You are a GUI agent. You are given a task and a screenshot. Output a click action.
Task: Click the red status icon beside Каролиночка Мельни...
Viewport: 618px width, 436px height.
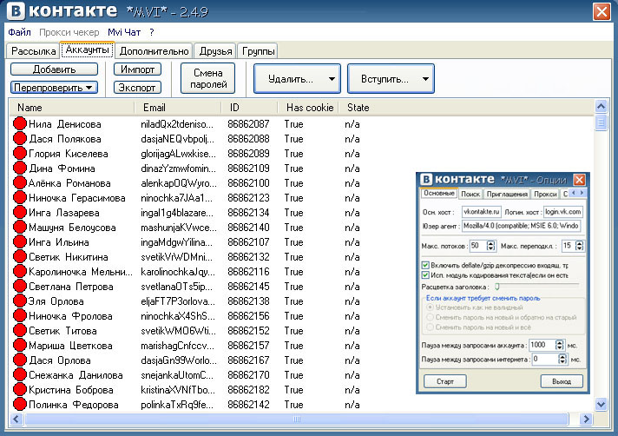[x=19, y=272]
